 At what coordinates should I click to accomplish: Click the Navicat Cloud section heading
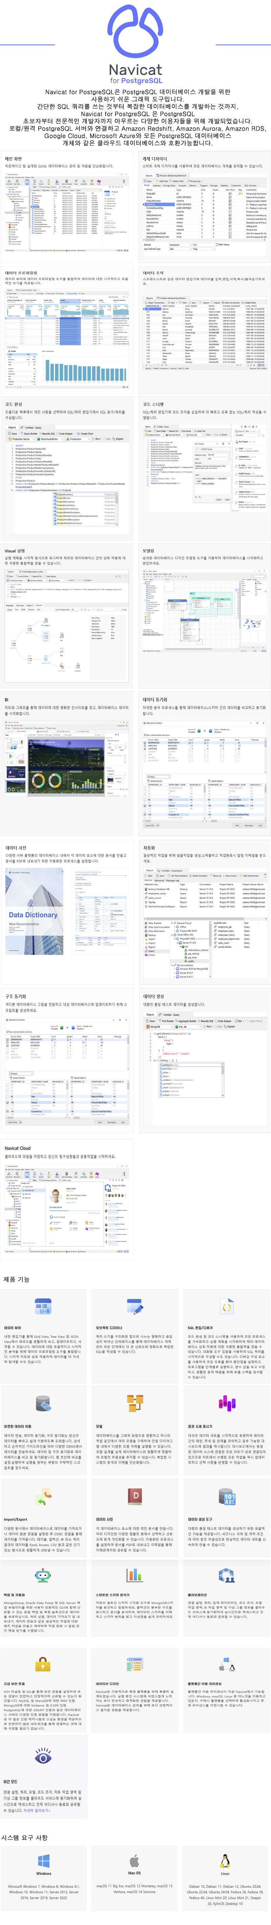click(x=18, y=1149)
